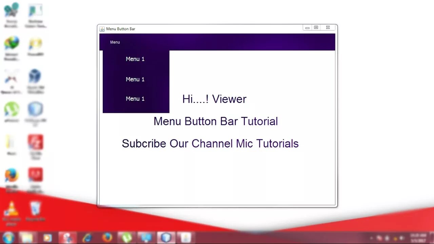The height and width of the screenshot is (244, 434).
Task: Open Firefox from the taskbar
Action: [107, 238]
